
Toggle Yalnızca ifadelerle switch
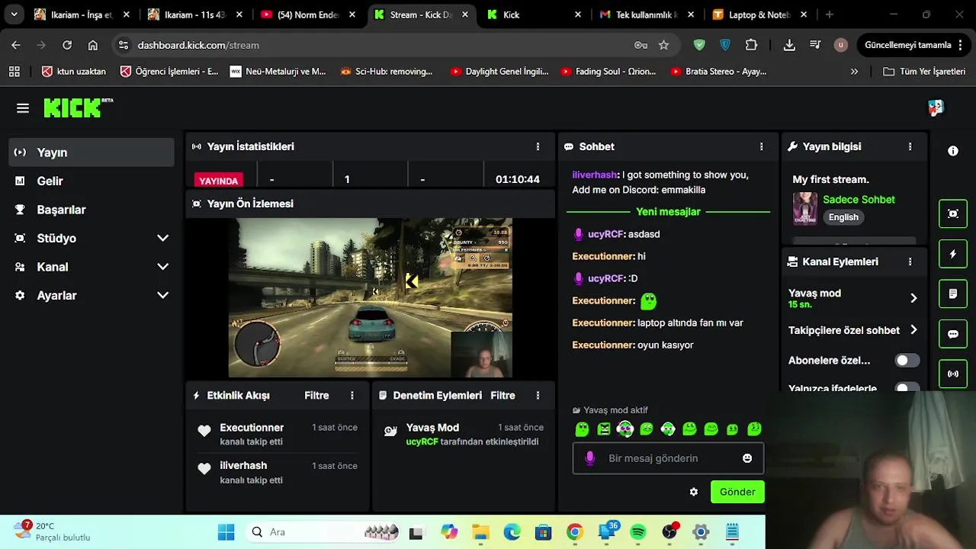pos(907,388)
